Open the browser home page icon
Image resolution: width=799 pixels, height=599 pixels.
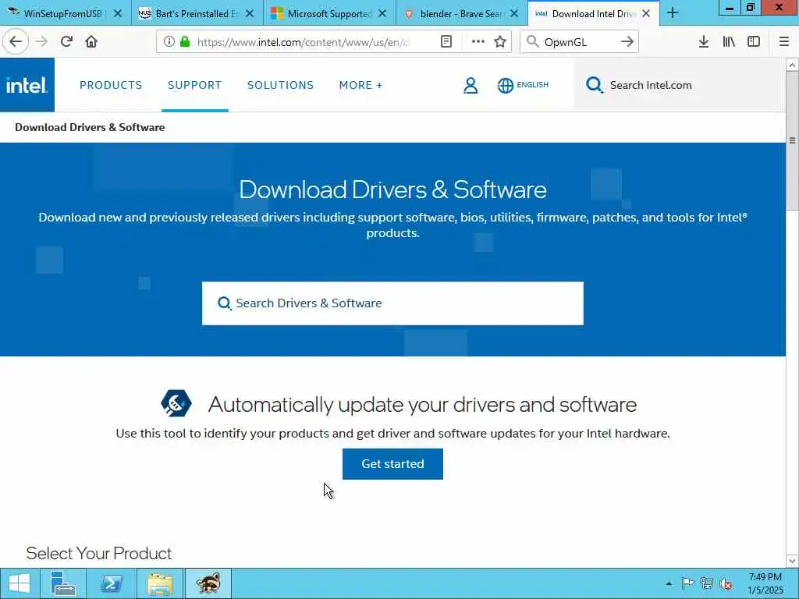(91, 41)
